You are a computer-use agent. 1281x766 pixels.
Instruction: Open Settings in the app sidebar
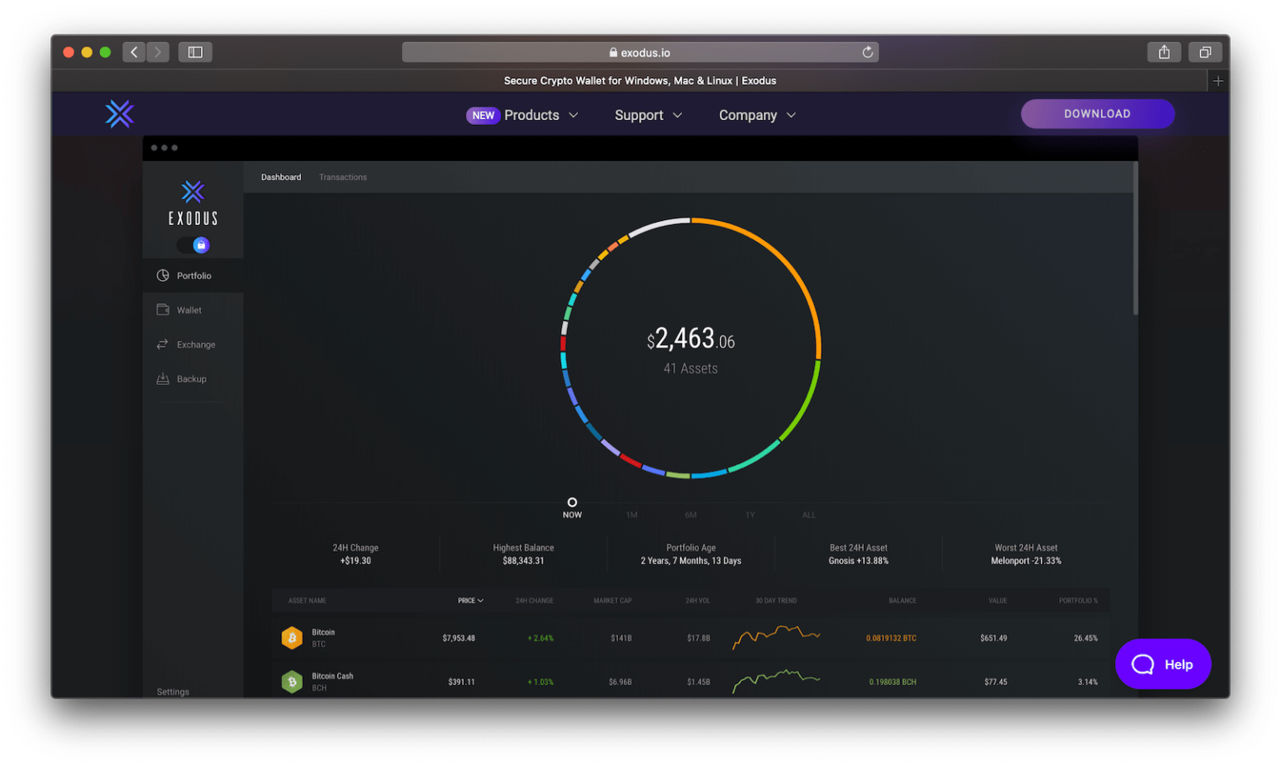click(173, 692)
